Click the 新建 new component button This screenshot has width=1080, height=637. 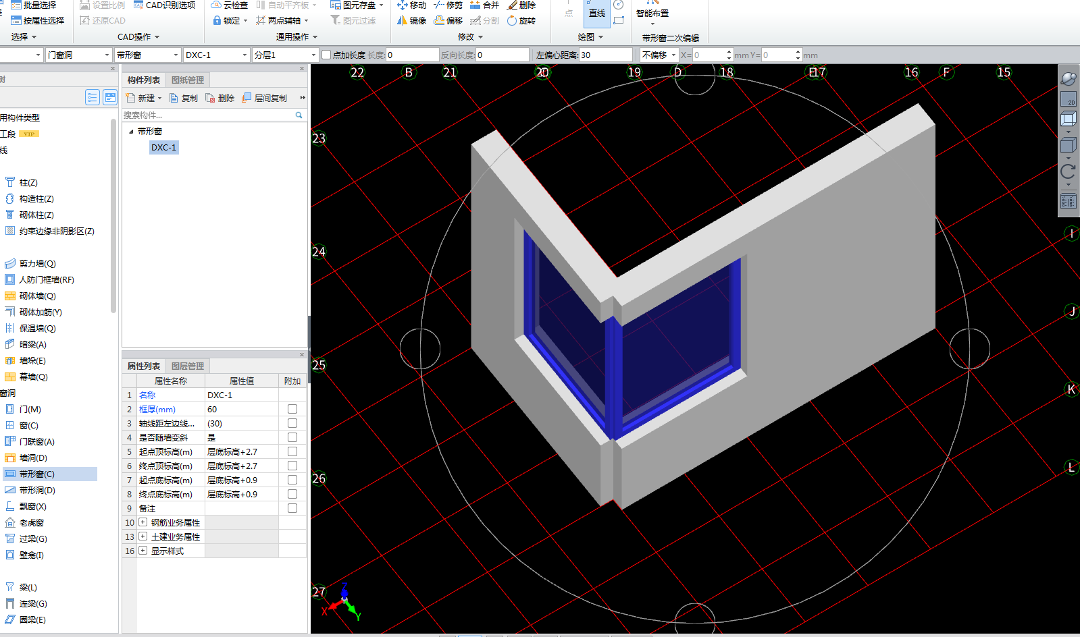144,98
